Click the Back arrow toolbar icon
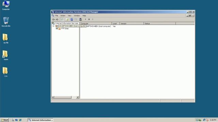The height and width of the screenshot is (122, 218). (x=53, y=20)
